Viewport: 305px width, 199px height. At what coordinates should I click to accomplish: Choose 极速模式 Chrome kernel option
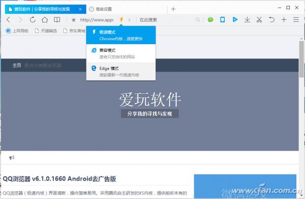click(121, 35)
